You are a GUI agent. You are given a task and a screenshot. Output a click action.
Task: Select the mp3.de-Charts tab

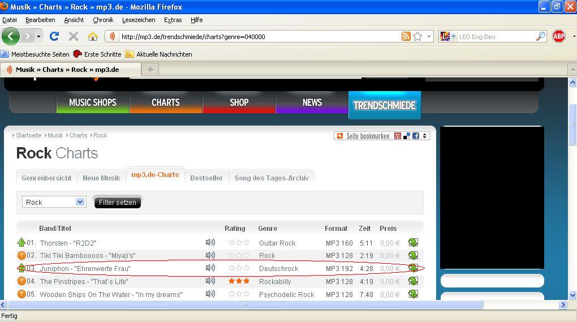(x=155, y=175)
